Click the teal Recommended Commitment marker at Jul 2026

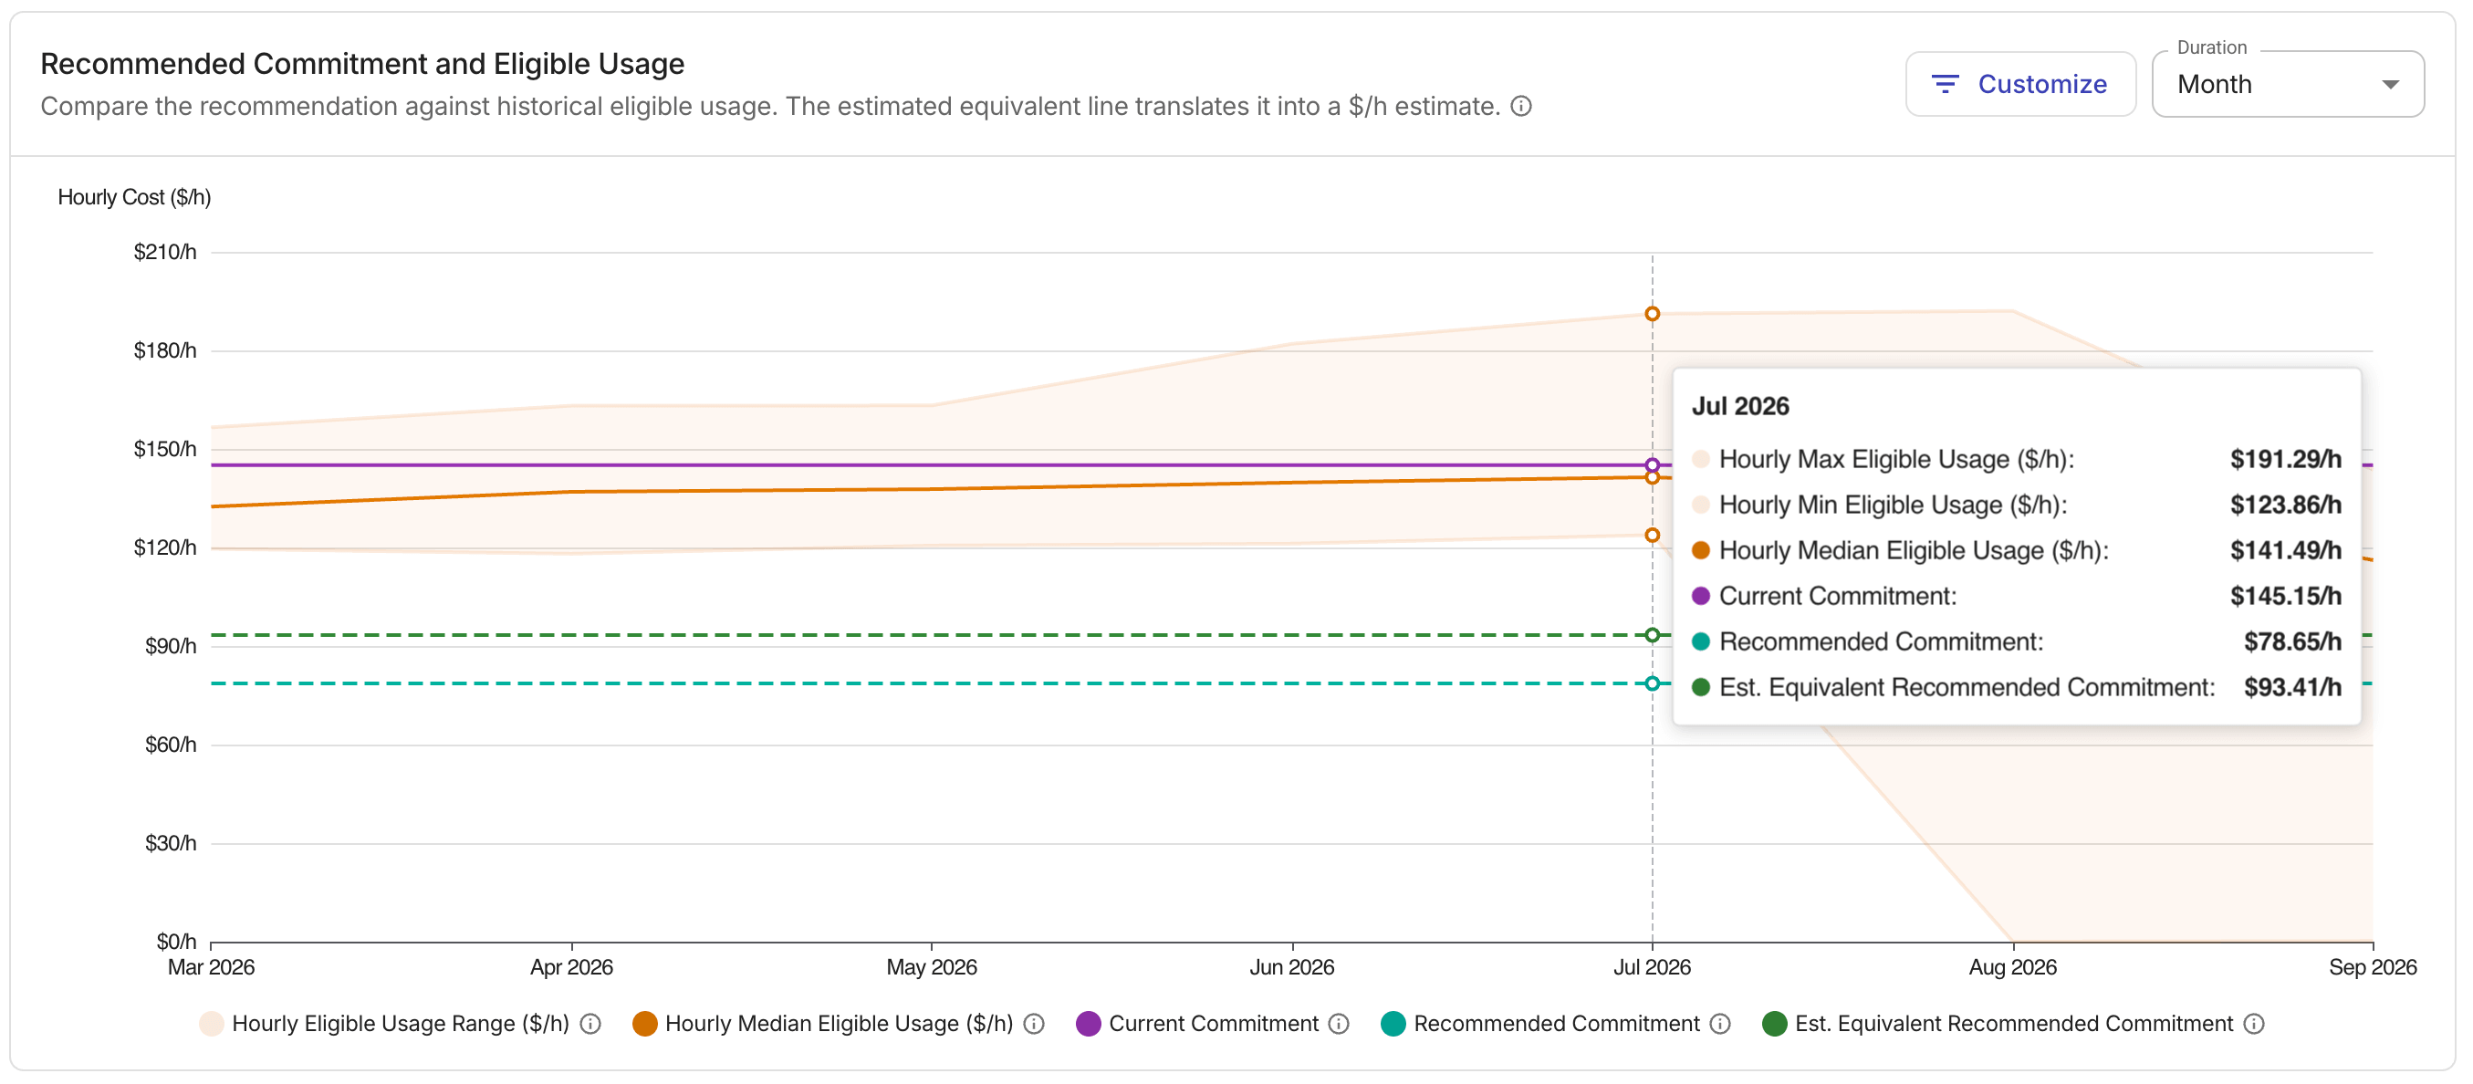click(1653, 684)
